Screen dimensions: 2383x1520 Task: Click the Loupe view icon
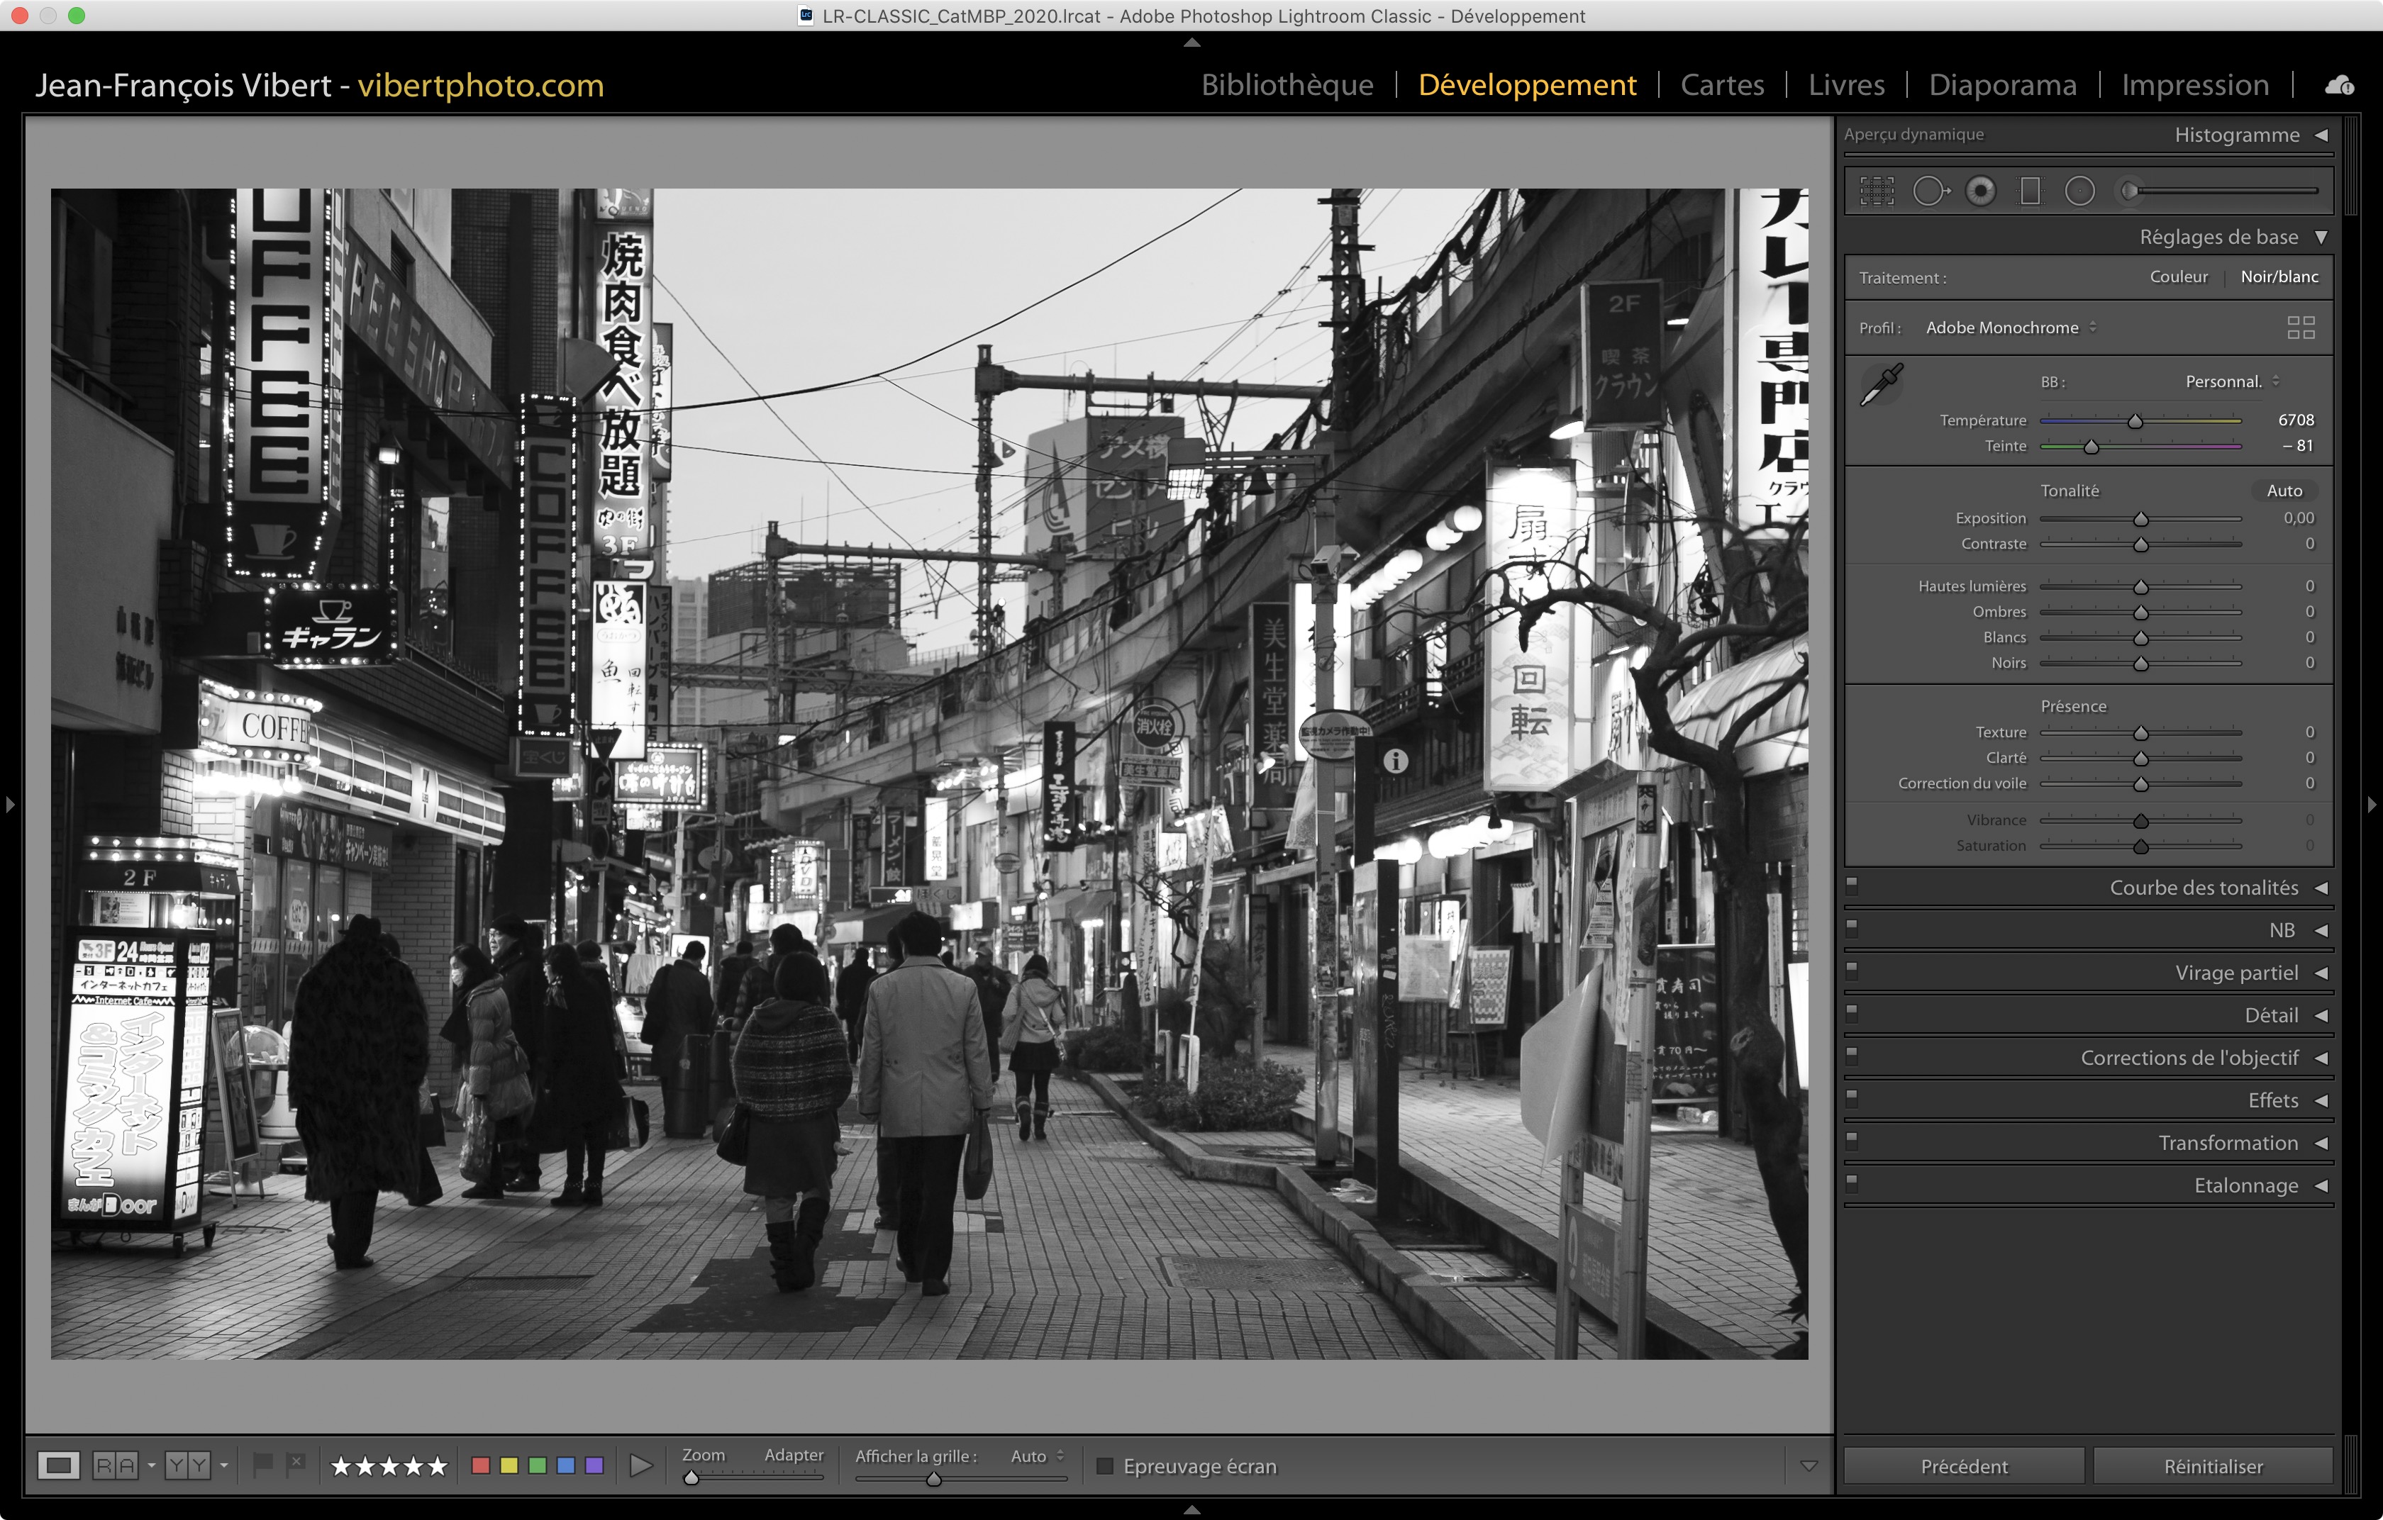(x=58, y=1465)
